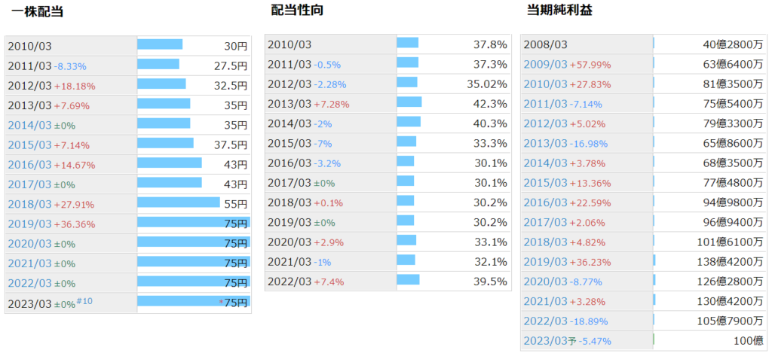772x356 pixels.
Task: Open the 2019/03 link in 一株配当 table
Action: [x=29, y=224]
